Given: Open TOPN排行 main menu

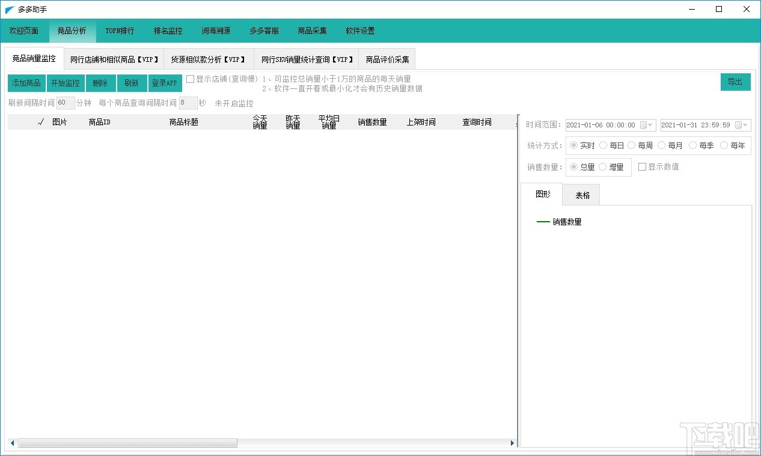Looking at the screenshot, I should point(120,31).
